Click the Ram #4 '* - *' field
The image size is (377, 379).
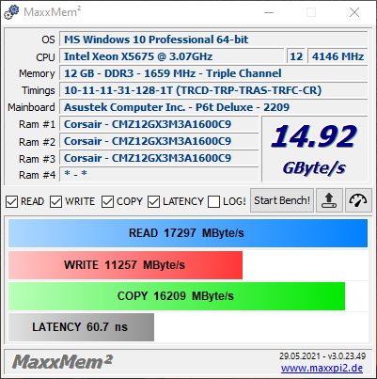coord(159,174)
